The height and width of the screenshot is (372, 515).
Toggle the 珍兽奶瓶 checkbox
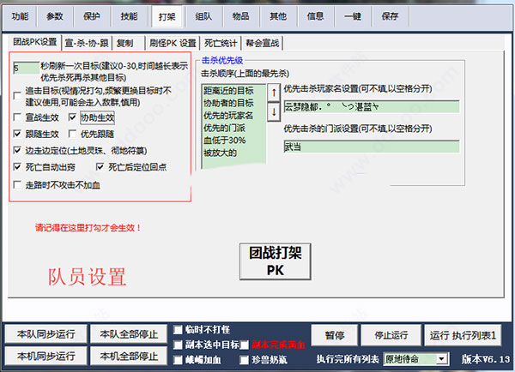245,360
